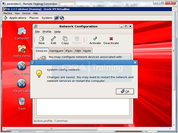This screenshot has height=133, width=178.
Task: Open the Help menu in Network Configuration
Action: click(x=58, y=32)
